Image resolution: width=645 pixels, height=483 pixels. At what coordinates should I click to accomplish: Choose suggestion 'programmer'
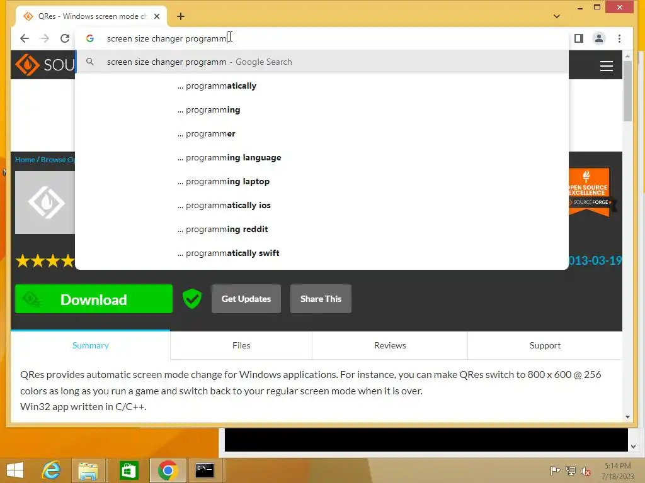322,133
